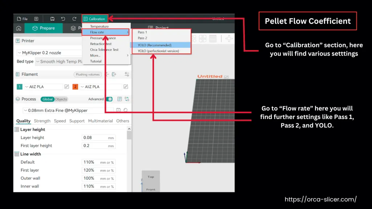Switch process scope to Objects
Viewport: 372px width, 209px height.
pos(61,99)
